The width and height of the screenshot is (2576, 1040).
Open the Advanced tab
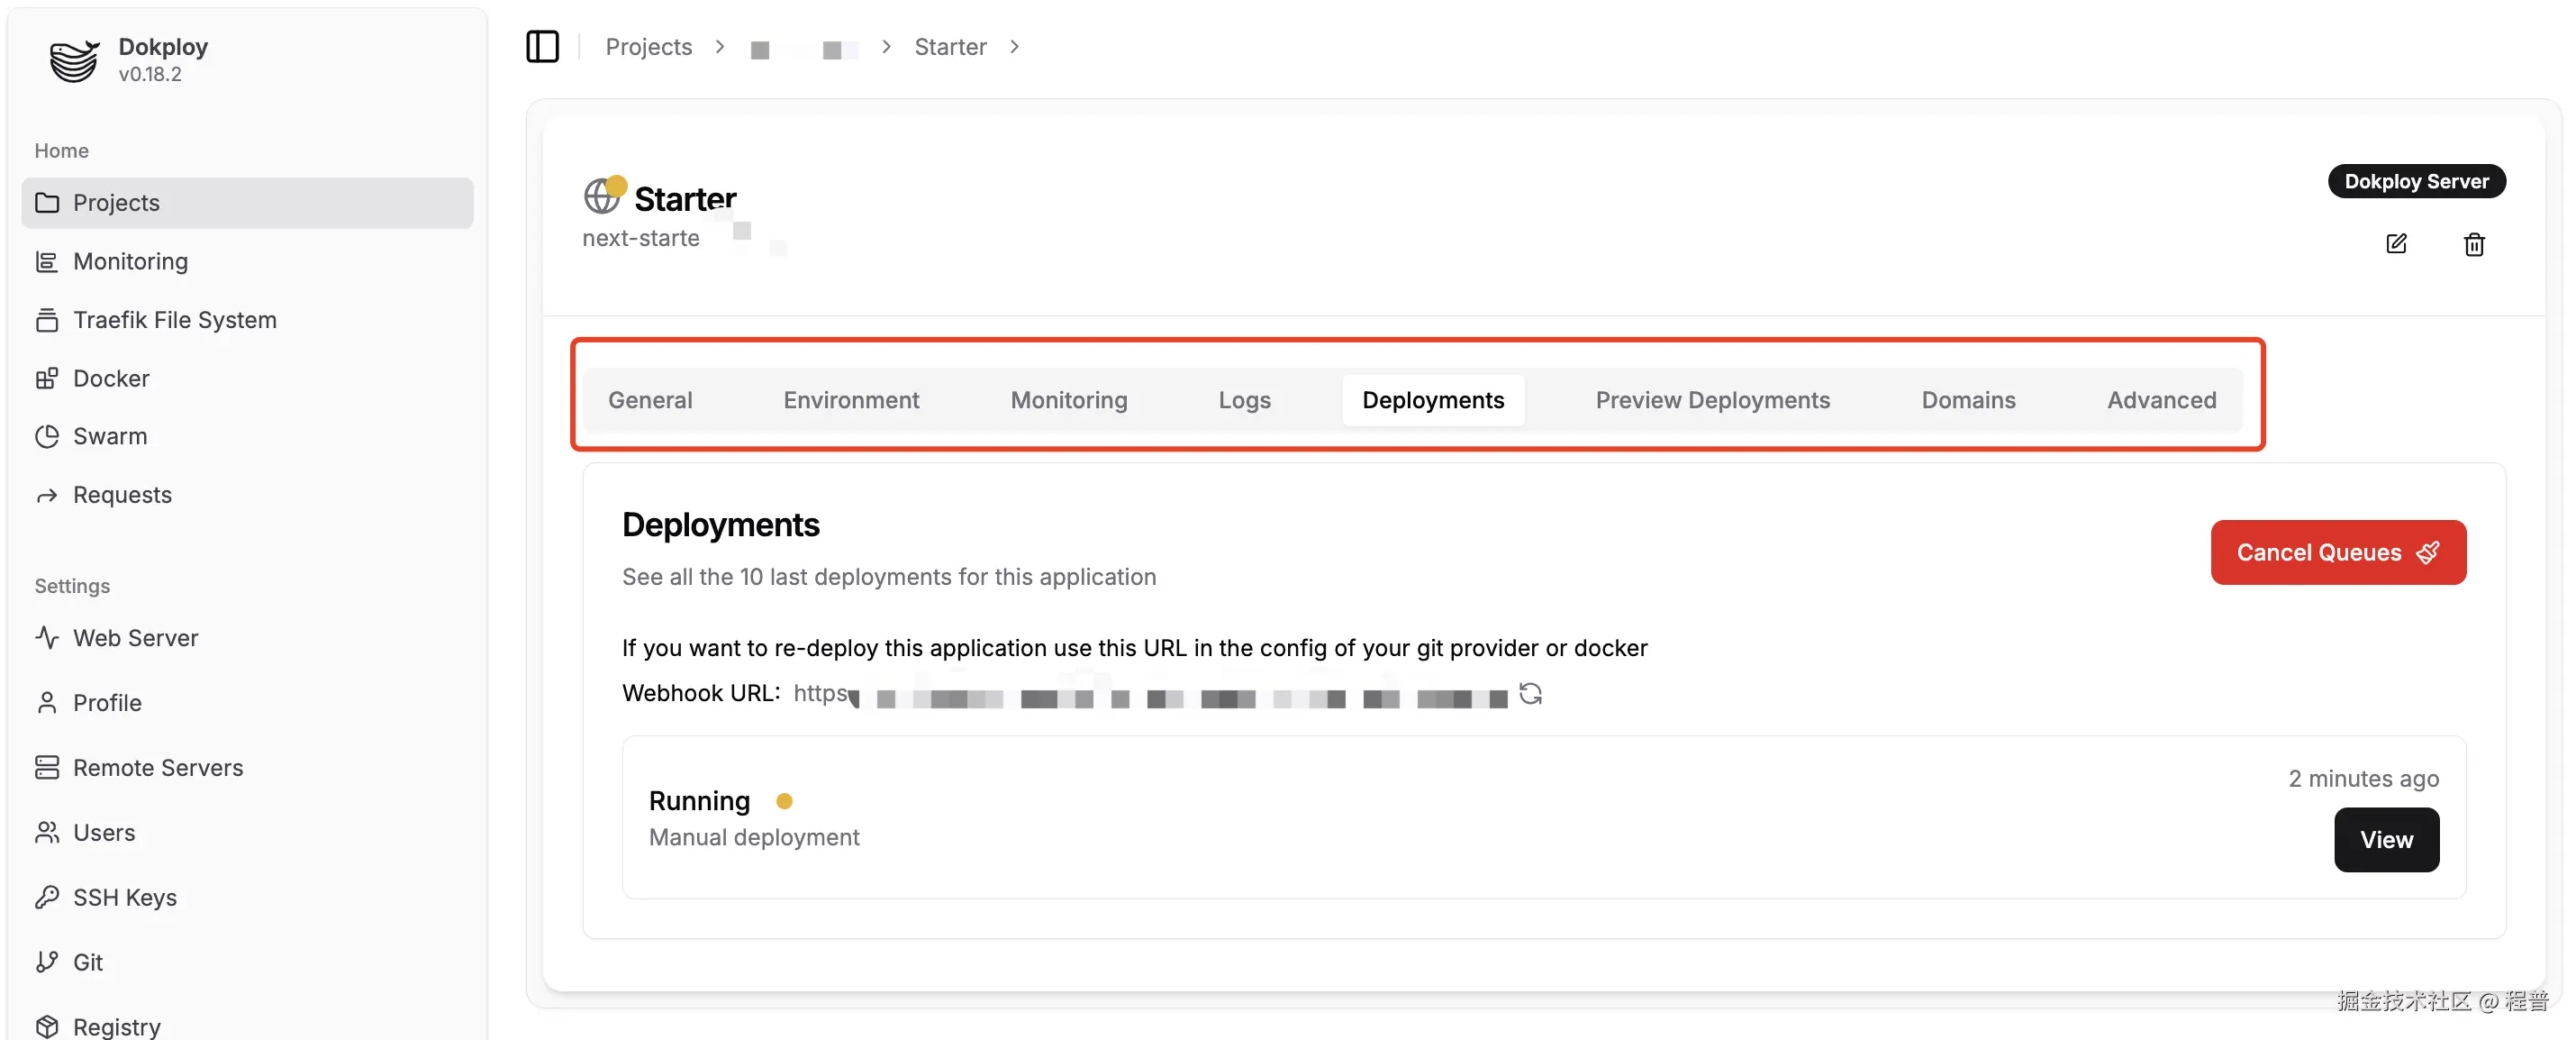[x=2161, y=399]
